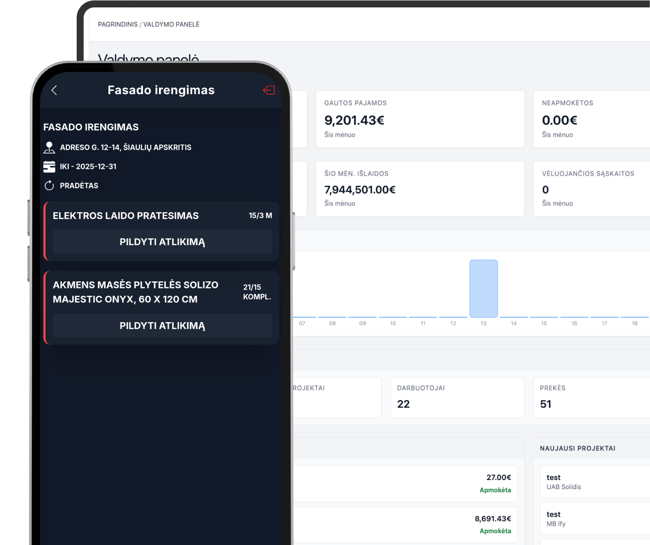Screen dimensions: 650x545
Task: Select the Šio mėn. išlaidos card
Action: [420, 188]
